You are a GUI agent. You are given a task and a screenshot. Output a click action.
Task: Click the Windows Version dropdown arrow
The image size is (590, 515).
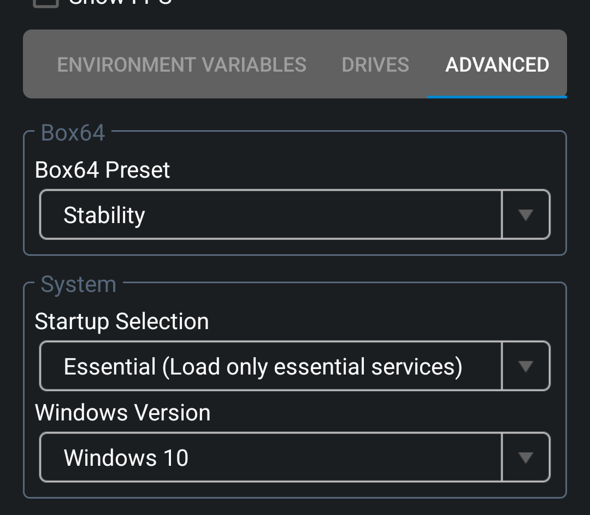point(526,458)
